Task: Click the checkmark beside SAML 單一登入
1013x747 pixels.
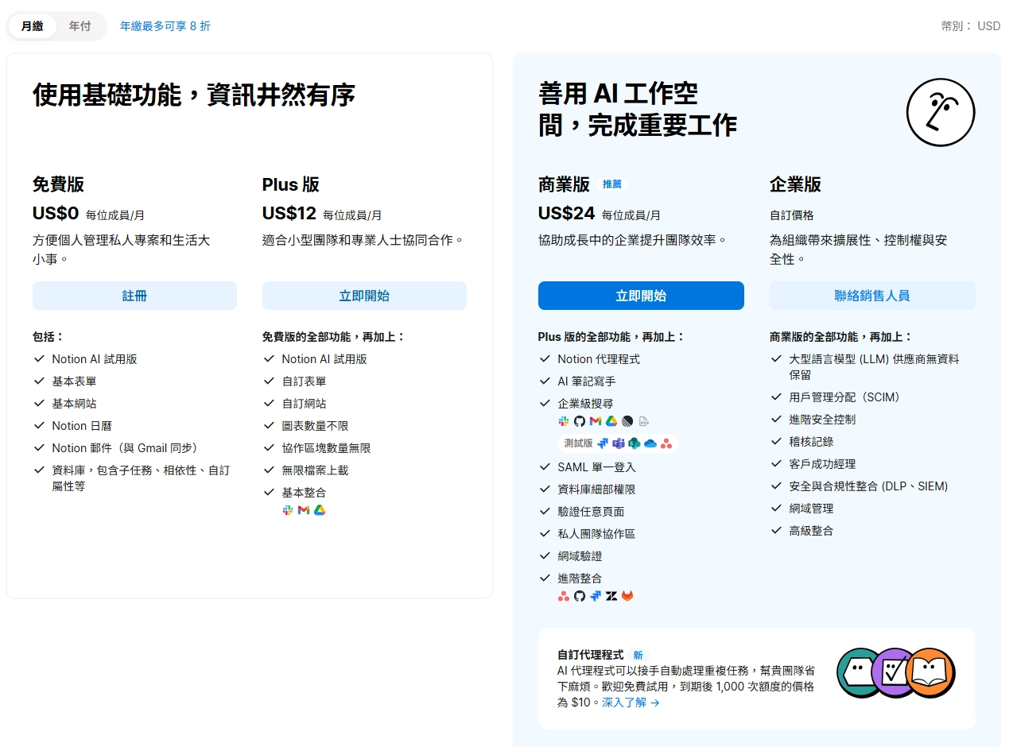Action: click(x=544, y=466)
